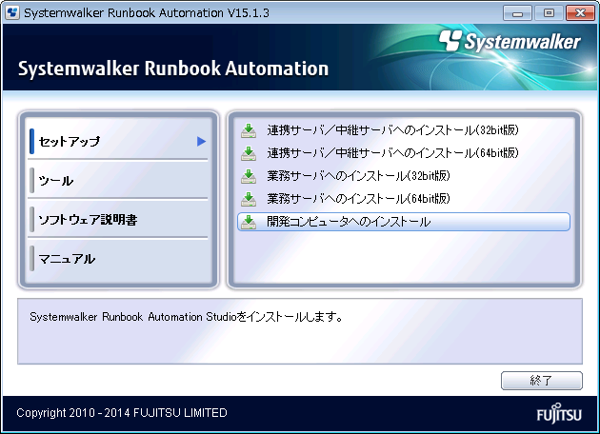
Task: Click install icon beside 業務サーバ 64bit版 entry
Action: (x=249, y=199)
